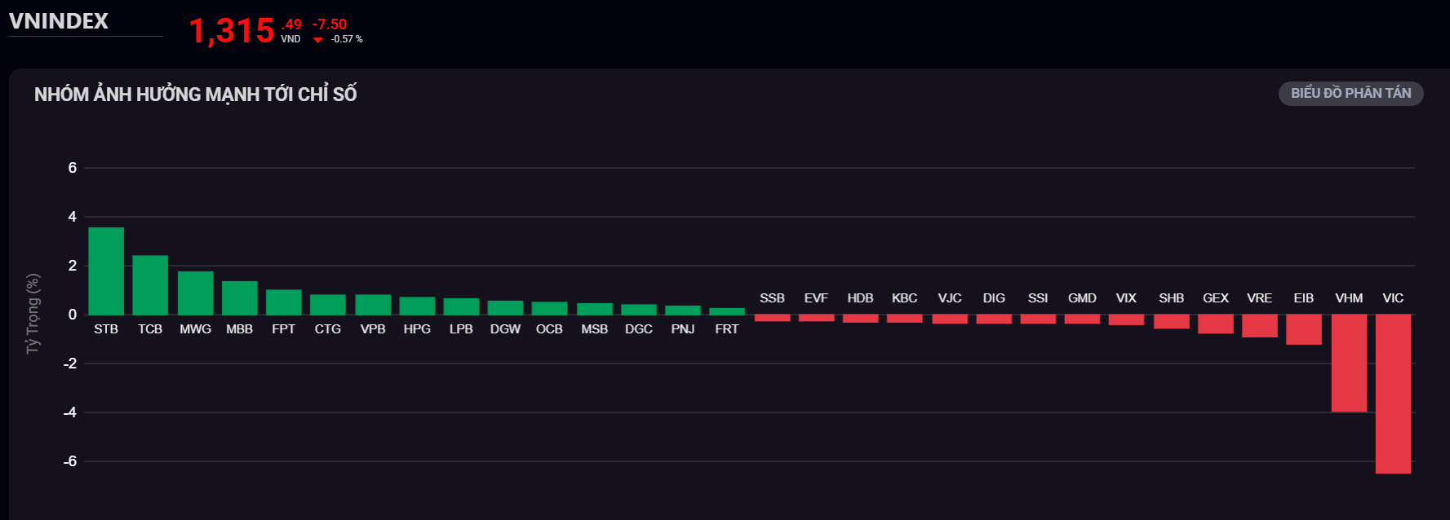The width and height of the screenshot is (1450, 520).
Task: Click the green MWG bar
Action: tap(195, 293)
